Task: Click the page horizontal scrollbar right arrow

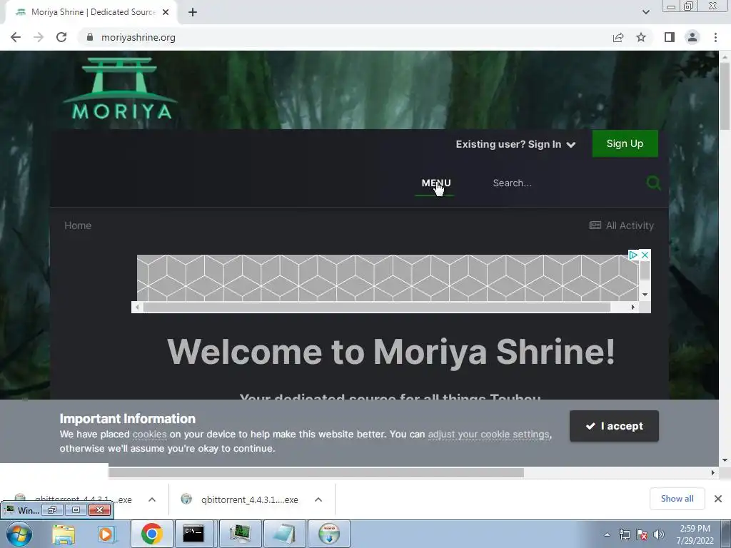Action: tap(713, 472)
